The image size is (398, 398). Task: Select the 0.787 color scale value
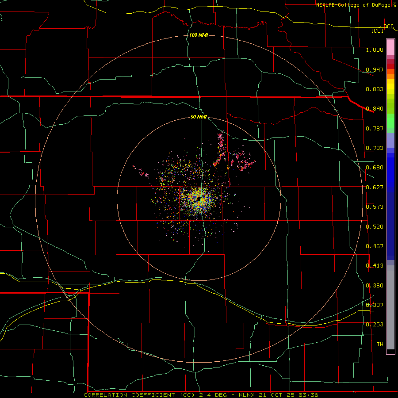[x=375, y=128]
